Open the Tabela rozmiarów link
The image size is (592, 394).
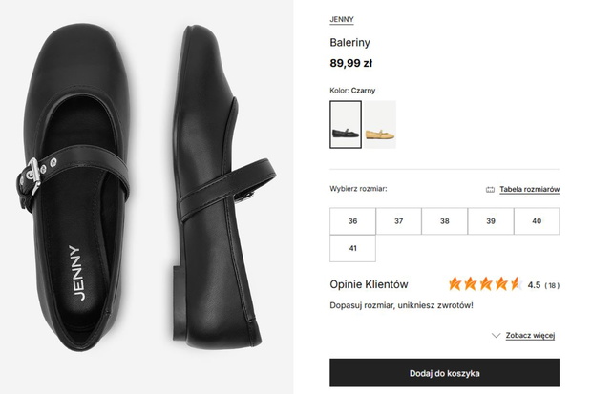coord(529,190)
